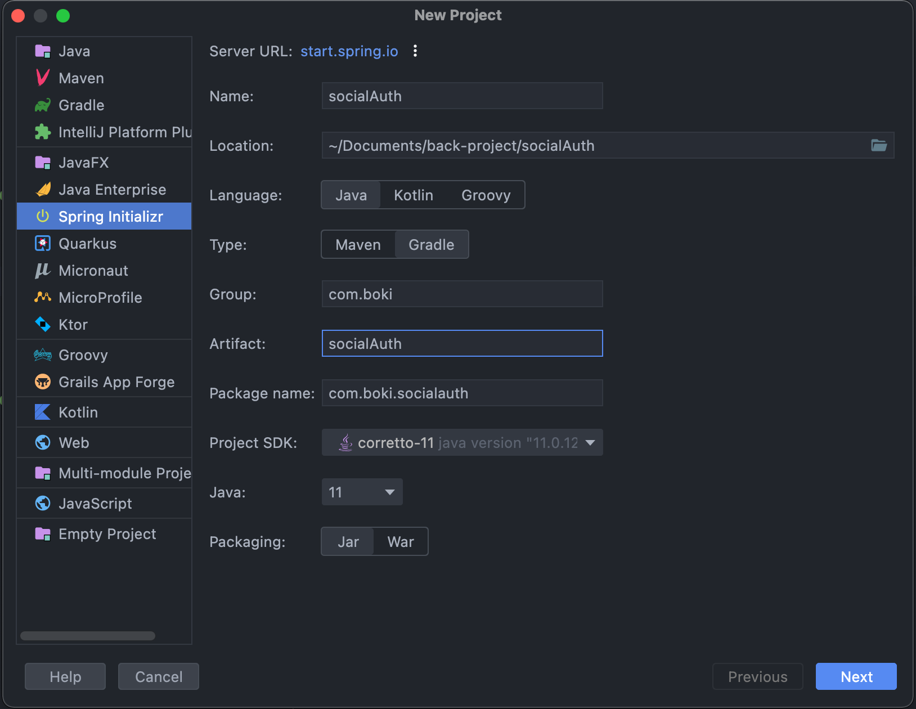This screenshot has width=916, height=709.
Task: Click the Kotlin K icon
Action: click(x=43, y=412)
